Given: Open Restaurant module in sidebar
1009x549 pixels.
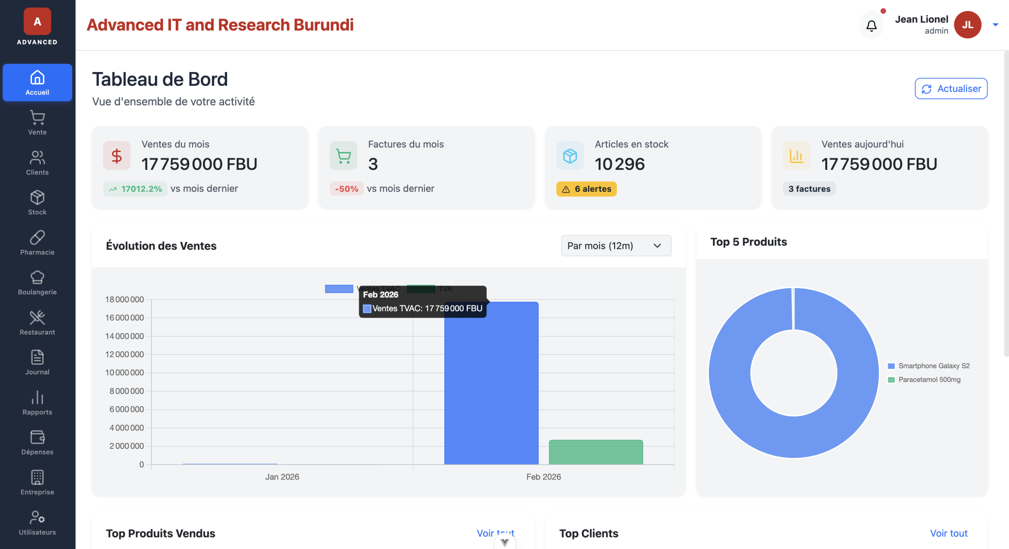Looking at the screenshot, I should tap(37, 323).
